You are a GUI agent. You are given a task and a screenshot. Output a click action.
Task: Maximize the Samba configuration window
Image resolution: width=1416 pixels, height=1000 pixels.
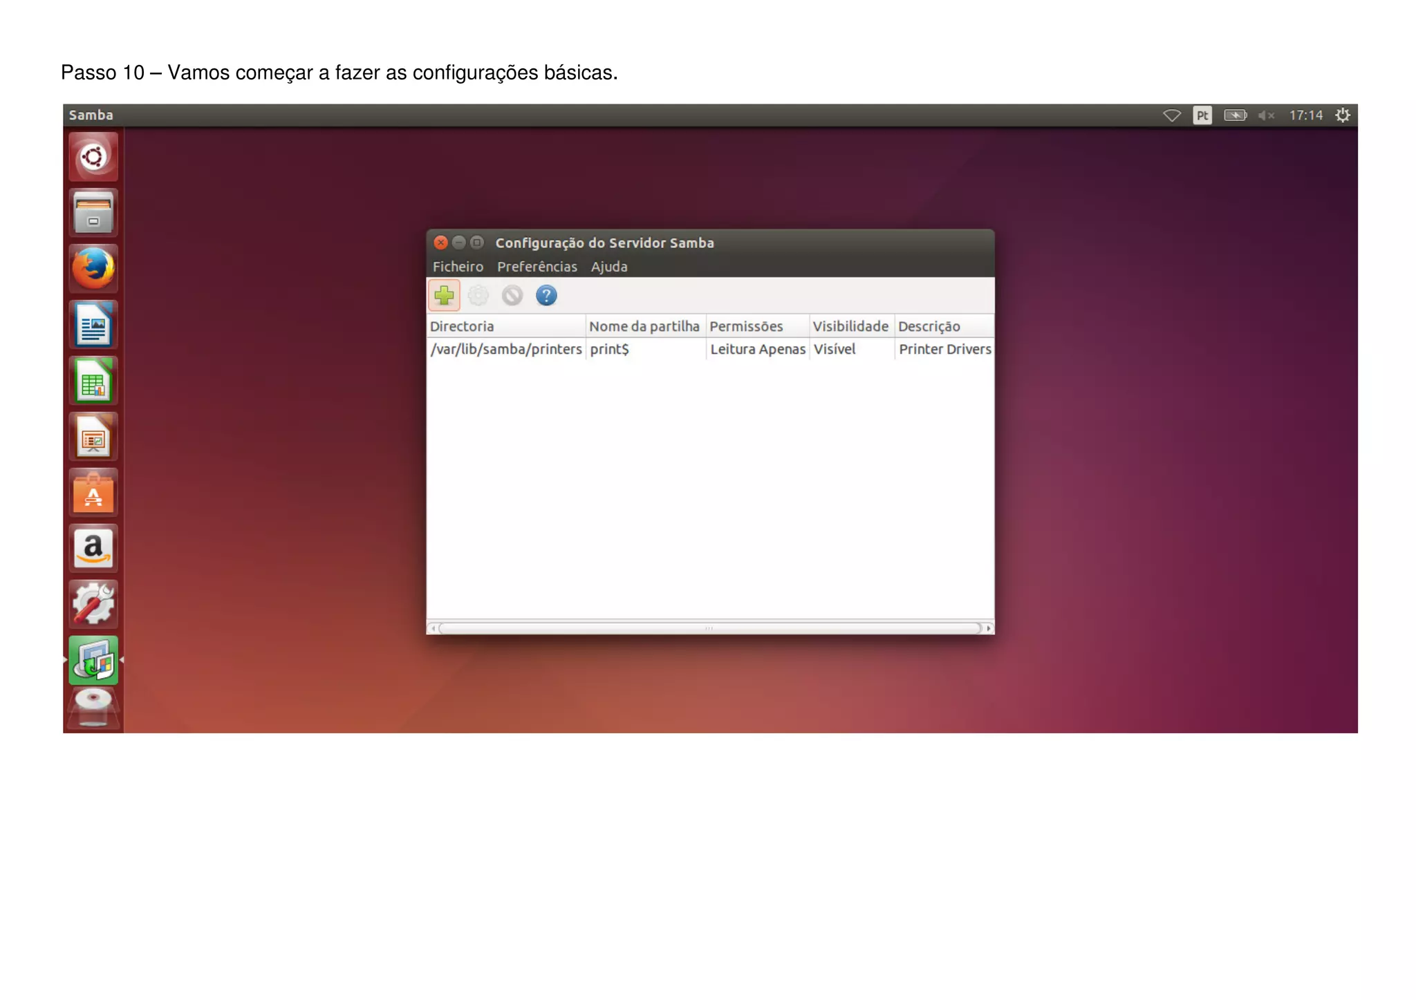476,243
